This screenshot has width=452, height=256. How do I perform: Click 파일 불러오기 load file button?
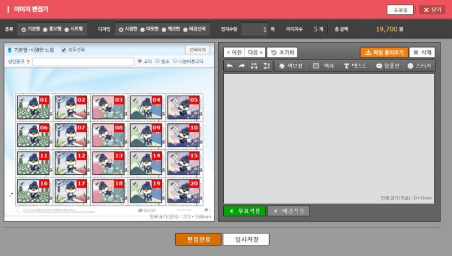point(384,53)
